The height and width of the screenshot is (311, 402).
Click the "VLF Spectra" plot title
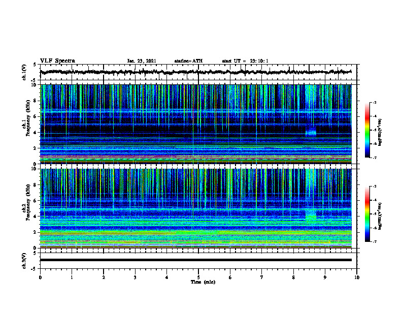pyautogui.click(x=57, y=61)
